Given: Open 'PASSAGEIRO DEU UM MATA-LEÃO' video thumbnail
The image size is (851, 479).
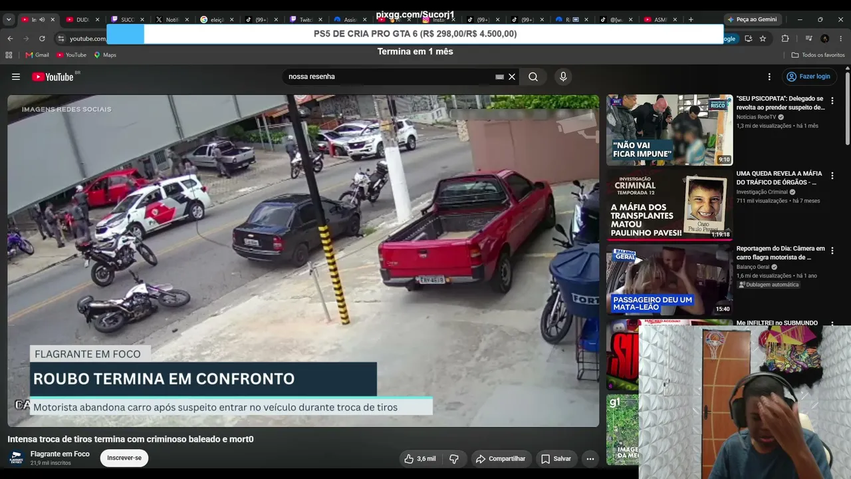Looking at the screenshot, I should pos(669,280).
